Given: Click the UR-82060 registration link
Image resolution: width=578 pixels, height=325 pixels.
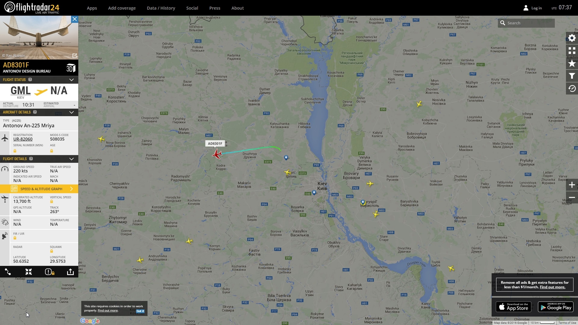Looking at the screenshot, I should pos(23,139).
